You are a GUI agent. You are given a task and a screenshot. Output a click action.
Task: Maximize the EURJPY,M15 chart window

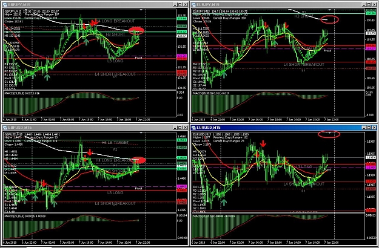[369, 5]
